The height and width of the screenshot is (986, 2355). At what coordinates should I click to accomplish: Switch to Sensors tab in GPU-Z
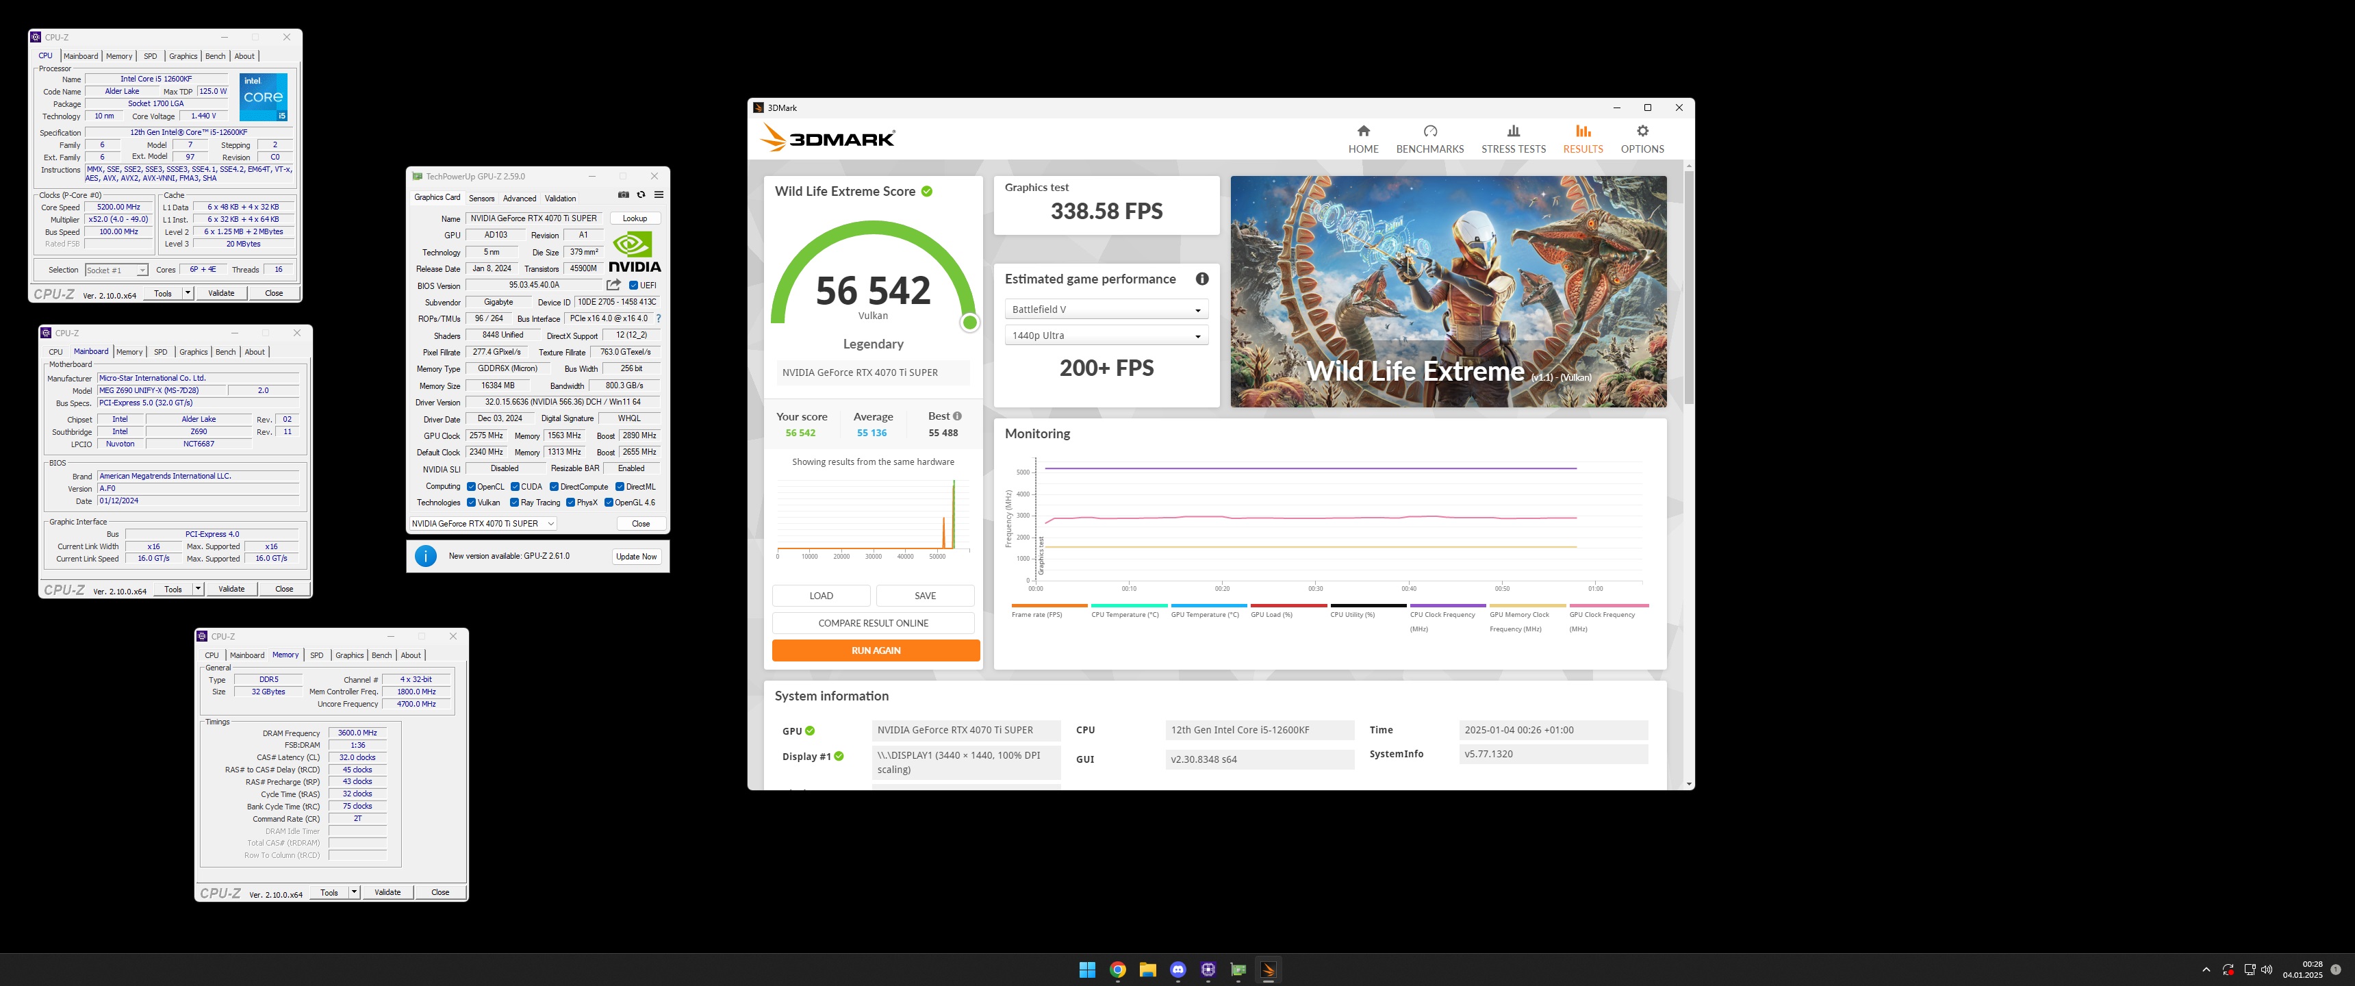(x=481, y=199)
